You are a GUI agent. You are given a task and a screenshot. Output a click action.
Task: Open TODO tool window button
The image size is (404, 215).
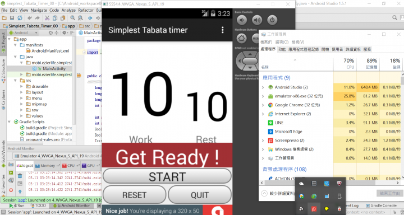pos(38,205)
